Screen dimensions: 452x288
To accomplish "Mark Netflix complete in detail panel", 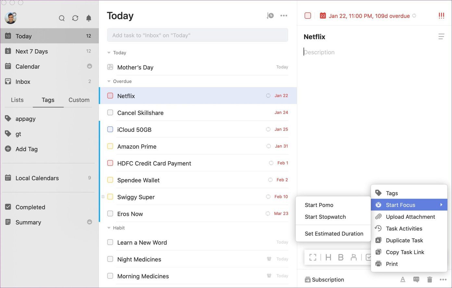I will tap(308, 16).
